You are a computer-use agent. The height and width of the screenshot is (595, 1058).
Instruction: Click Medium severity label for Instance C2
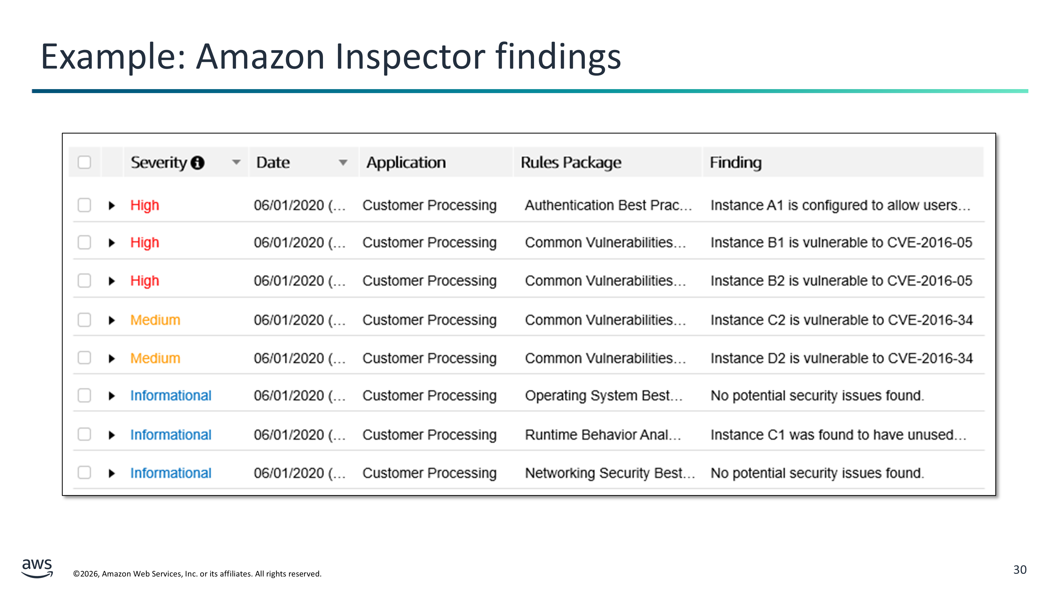(x=155, y=319)
